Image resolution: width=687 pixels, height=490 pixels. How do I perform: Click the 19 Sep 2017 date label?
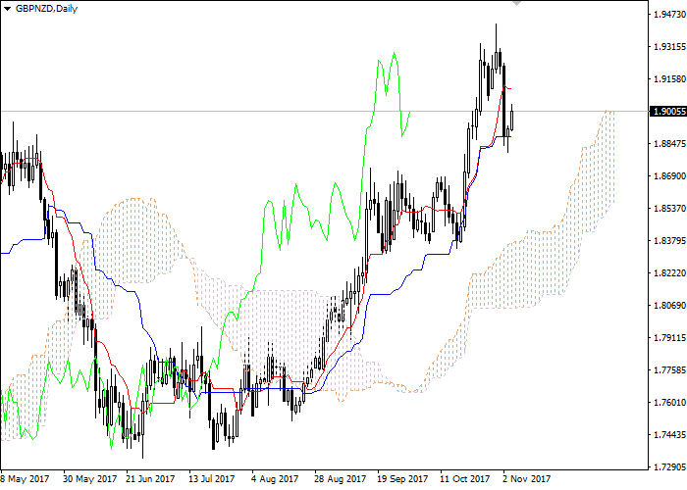(x=402, y=479)
